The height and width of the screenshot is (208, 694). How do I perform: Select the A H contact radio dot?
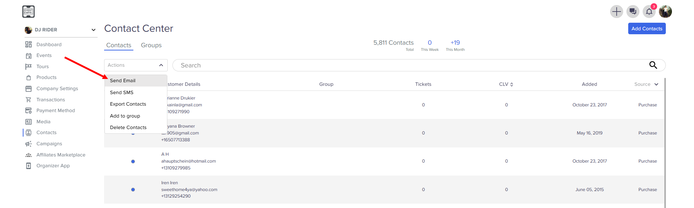(x=133, y=161)
